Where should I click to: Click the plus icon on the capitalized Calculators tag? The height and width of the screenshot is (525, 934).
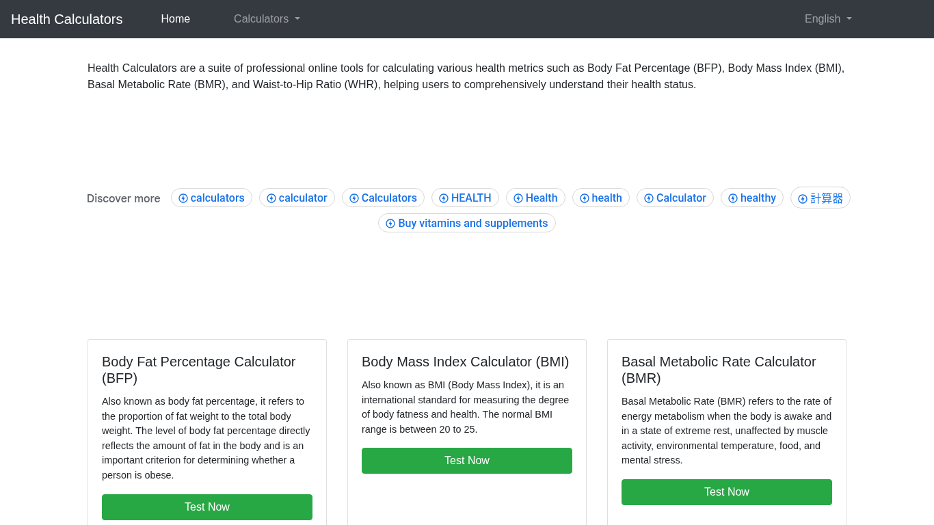tap(355, 198)
